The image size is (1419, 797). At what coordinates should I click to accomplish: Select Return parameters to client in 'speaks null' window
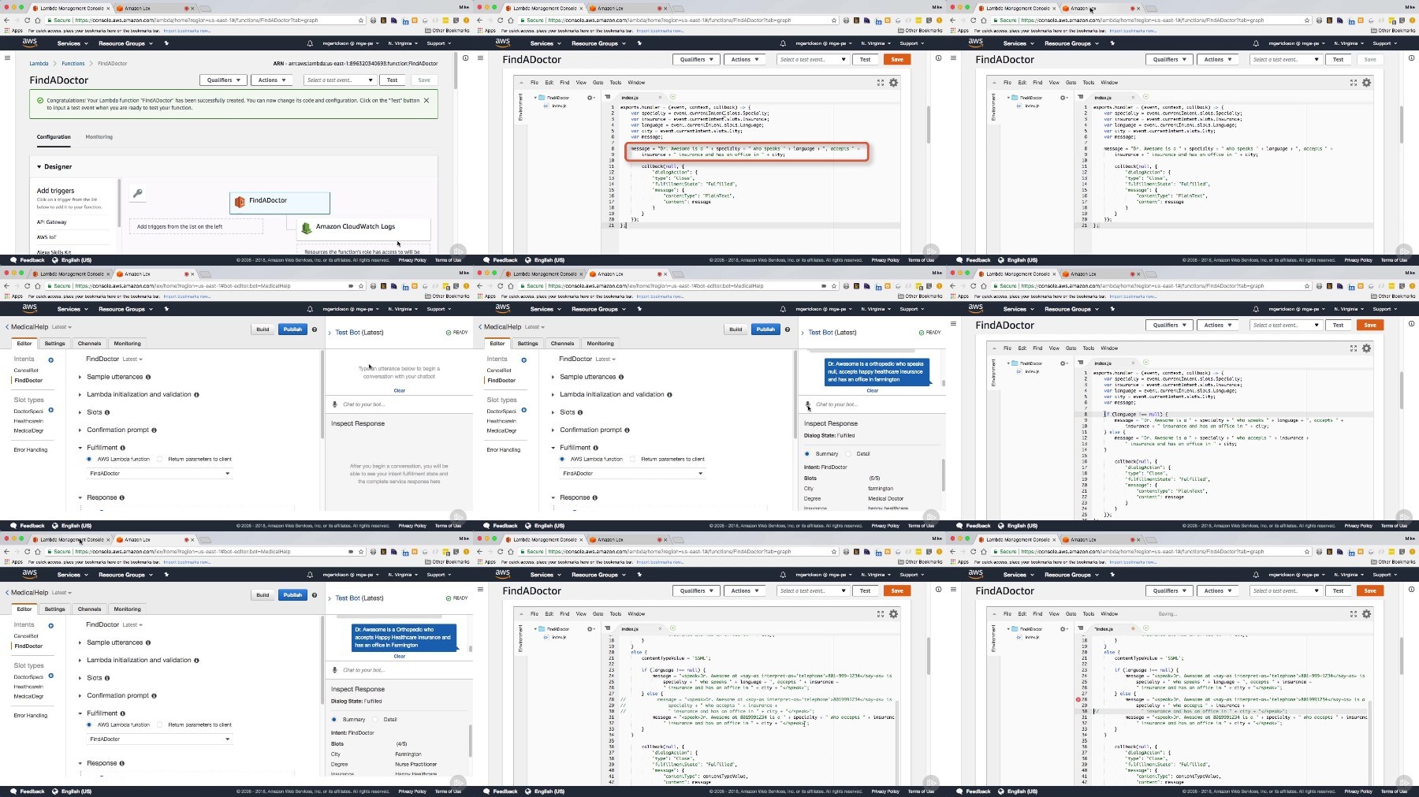[633, 459]
